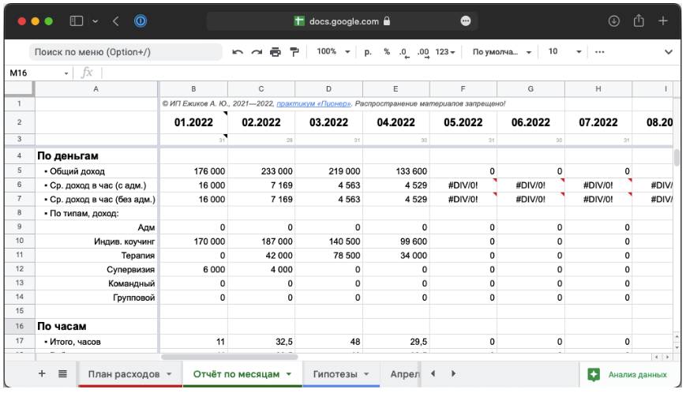Image resolution: width=686 pixels, height=393 pixels.
Task: Open the name box M16 dropdown
Action: pyautogui.click(x=66, y=73)
